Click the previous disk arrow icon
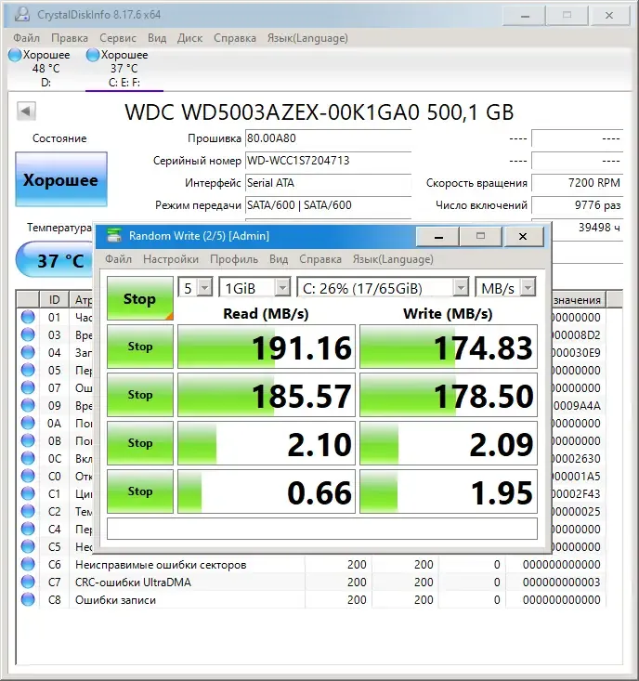Screen dimensions: 639x681 point(26,111)
